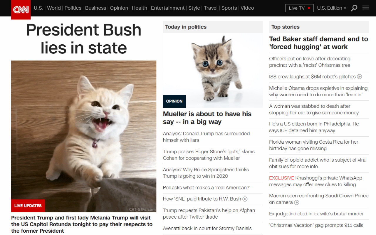Click the LIVE UPDATES red label

[x=28, y=206]
